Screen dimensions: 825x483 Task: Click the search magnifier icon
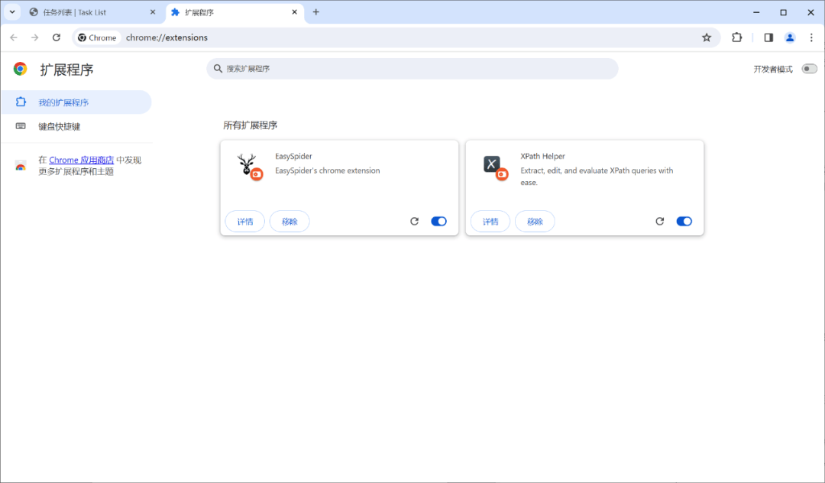[x=218, y=68]
